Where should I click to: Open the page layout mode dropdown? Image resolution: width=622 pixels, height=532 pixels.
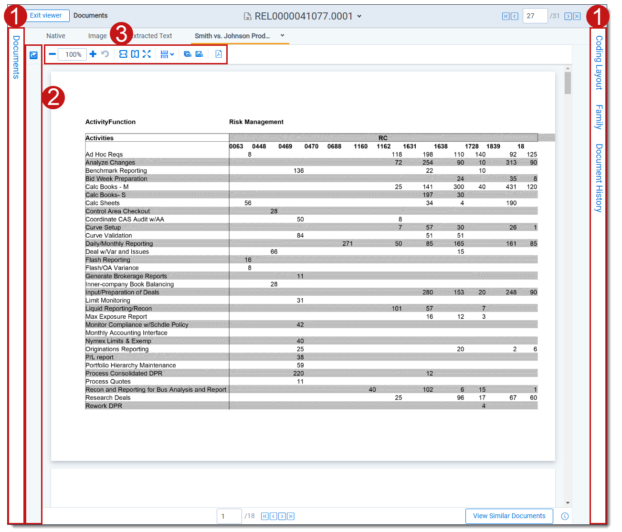(167, 54)
